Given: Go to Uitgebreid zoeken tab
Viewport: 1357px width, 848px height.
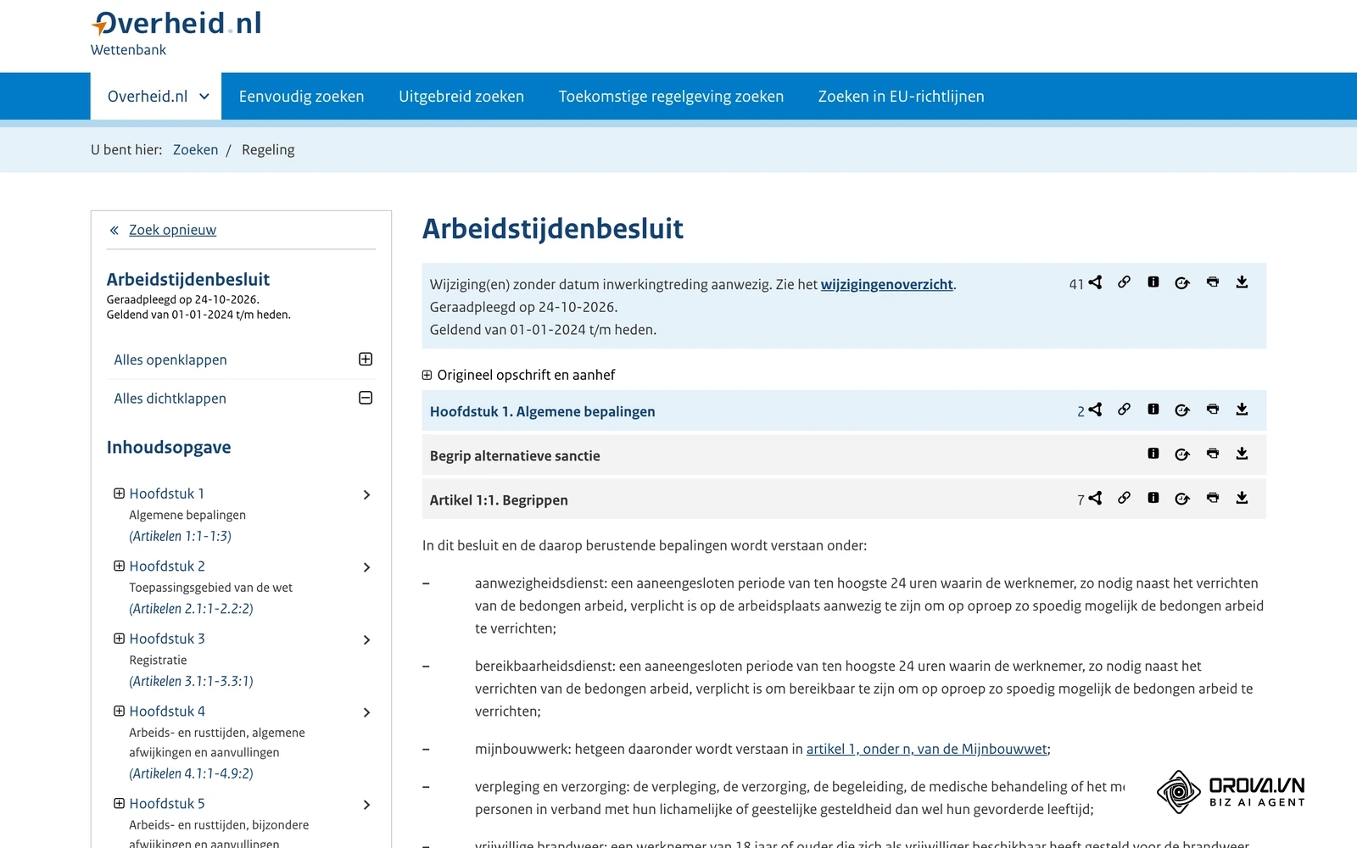Looking at the screenshot, I should (x=461, y=96).
